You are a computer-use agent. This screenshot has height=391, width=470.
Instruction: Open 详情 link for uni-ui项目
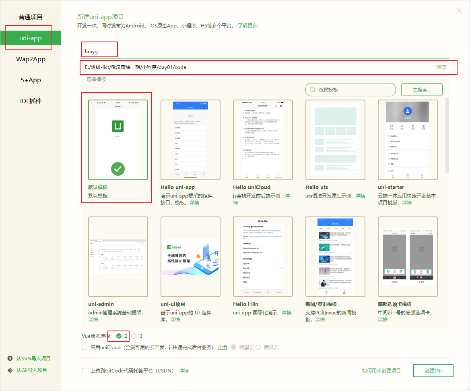pos(175,320)
